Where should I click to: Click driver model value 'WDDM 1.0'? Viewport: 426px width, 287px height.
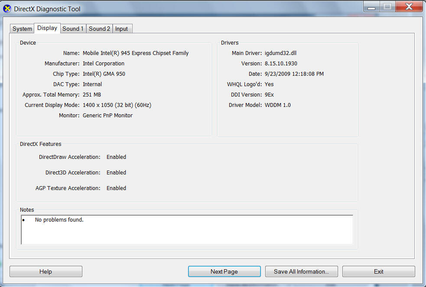[x=278, y=105]
